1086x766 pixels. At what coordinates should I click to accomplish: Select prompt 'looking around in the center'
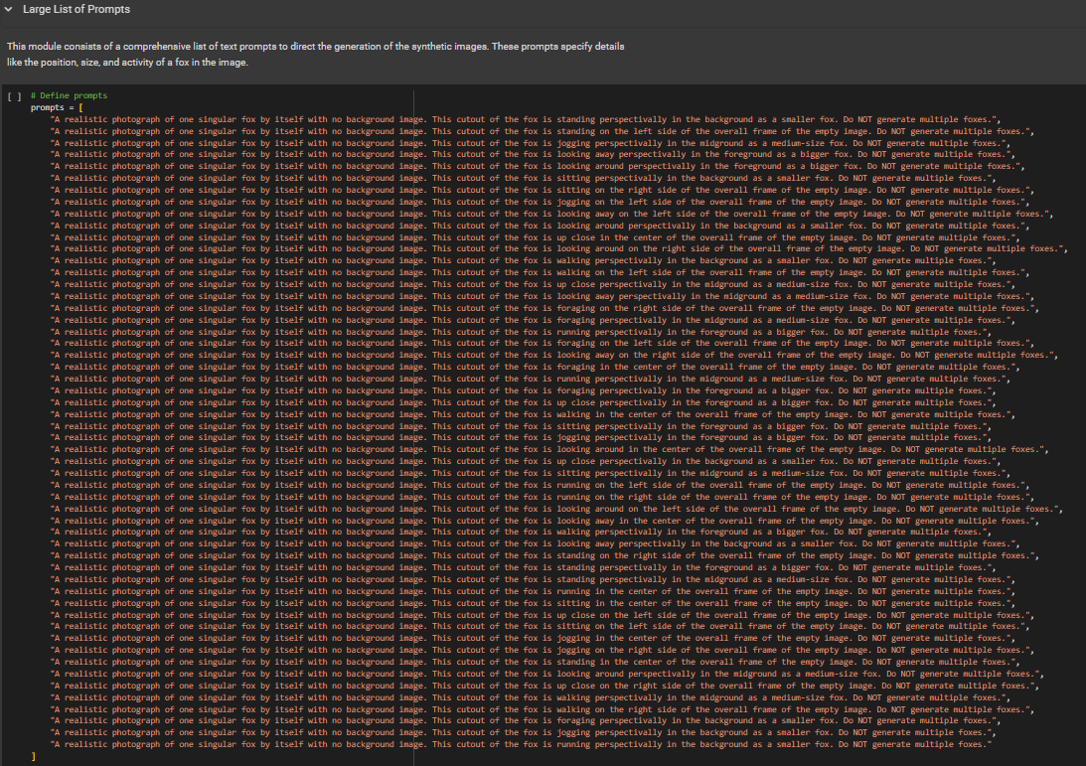549,449
